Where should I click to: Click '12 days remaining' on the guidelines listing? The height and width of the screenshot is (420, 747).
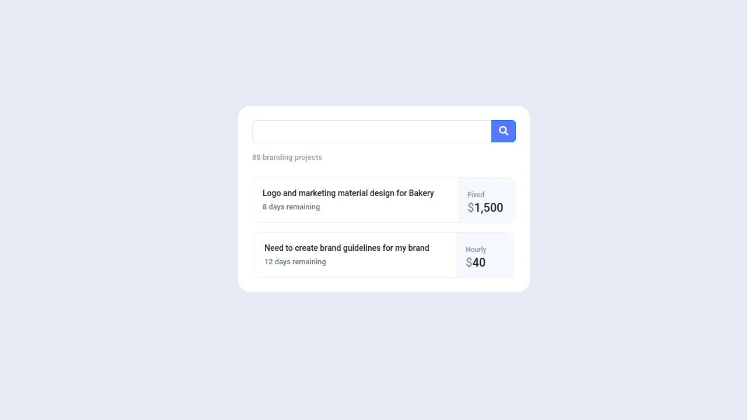[x=295, y=261]
